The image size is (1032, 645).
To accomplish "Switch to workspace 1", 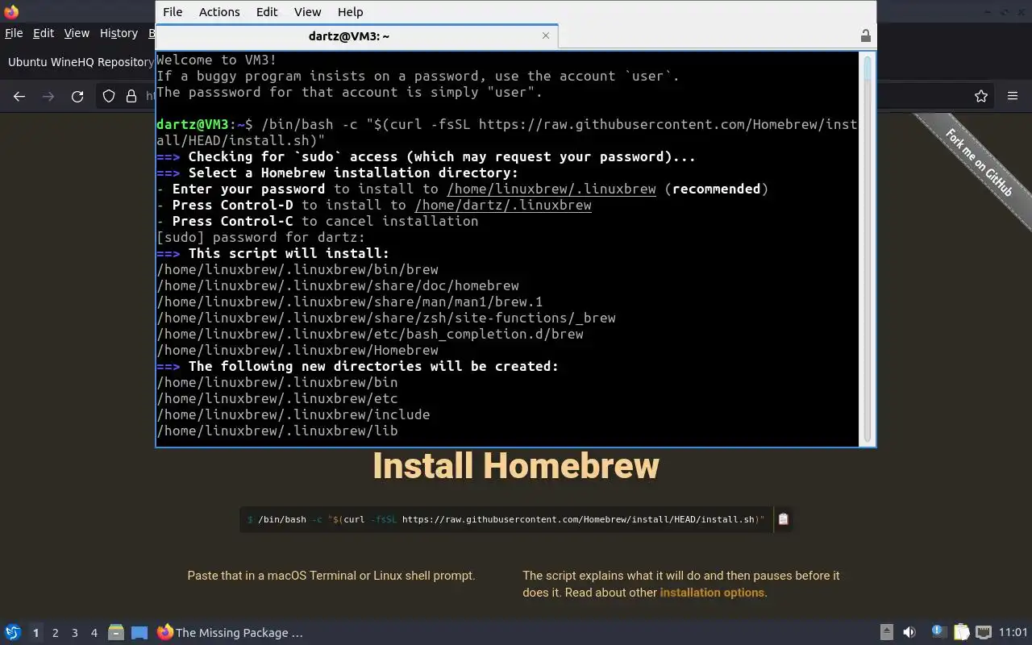I will pos(35,633).
